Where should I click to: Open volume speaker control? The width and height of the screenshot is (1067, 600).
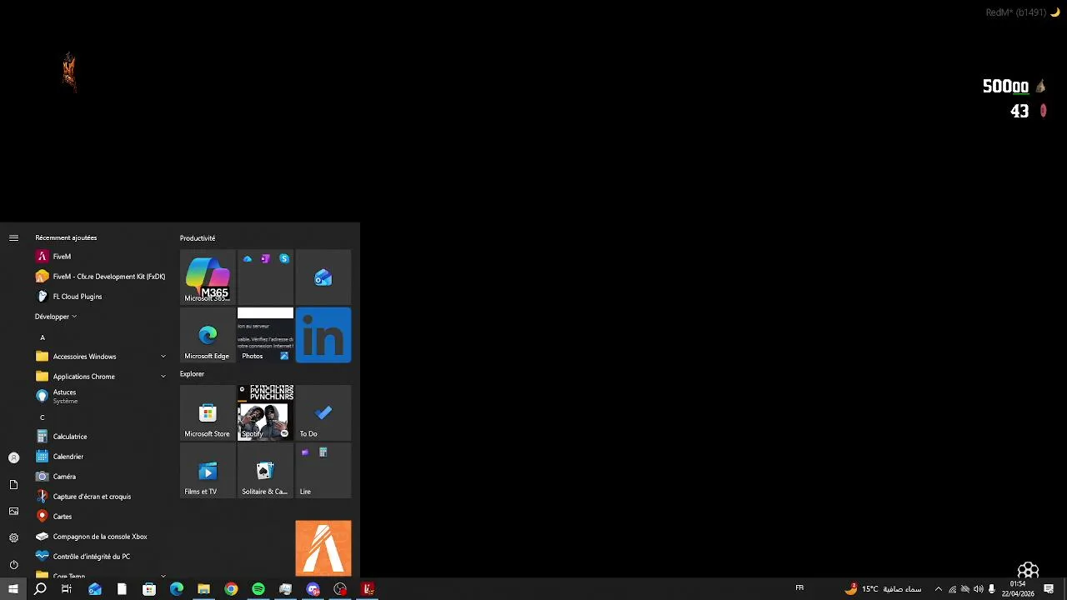pyautogui.click(x=979, y=589)
